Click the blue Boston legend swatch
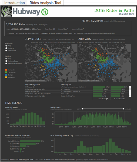This screenshot has width=137, height=162. (x=6, y=75)
